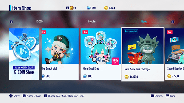Select the Items tab
The image size is (184, 103).
144,22
